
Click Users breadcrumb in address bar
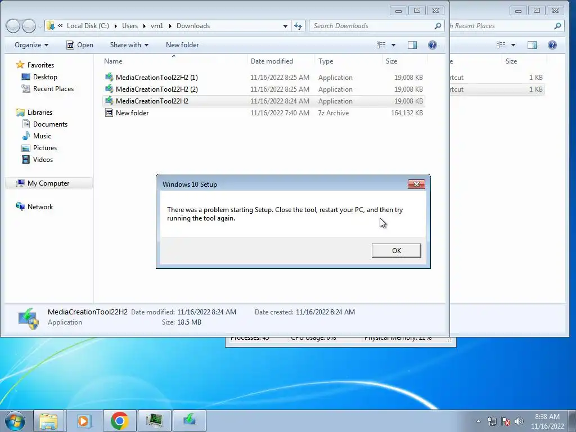point(130,26)
